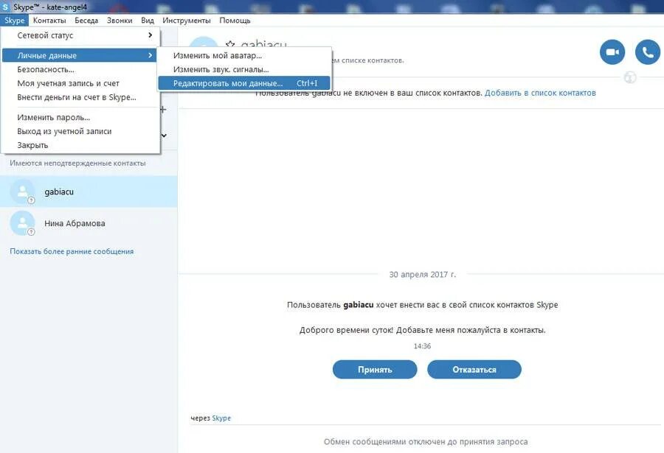664x453 pixels.
Task: Click Имеются неподтвержденные контакты label
Action: pyautogui.click(x=77, y=163)
